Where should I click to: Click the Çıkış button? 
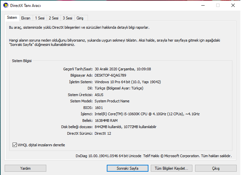(216, 168)
